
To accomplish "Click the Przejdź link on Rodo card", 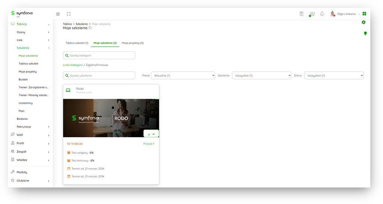I will (x=149, y=144).
